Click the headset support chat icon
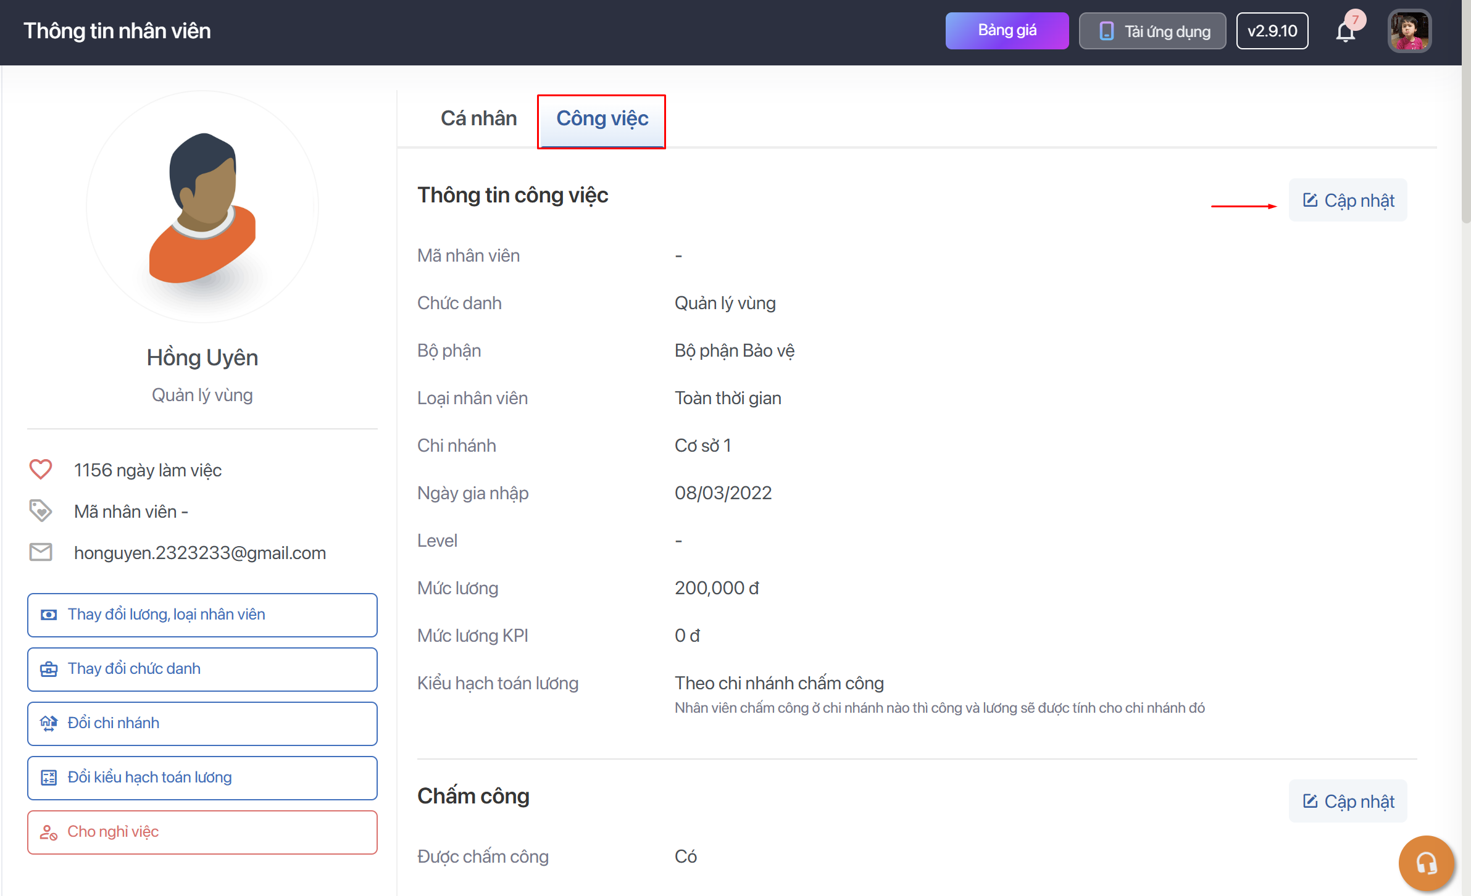 tap(1425, 863)
